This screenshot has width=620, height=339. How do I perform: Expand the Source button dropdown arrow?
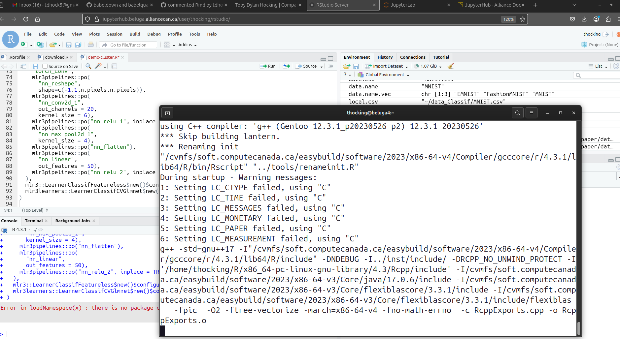coord(322,67)
